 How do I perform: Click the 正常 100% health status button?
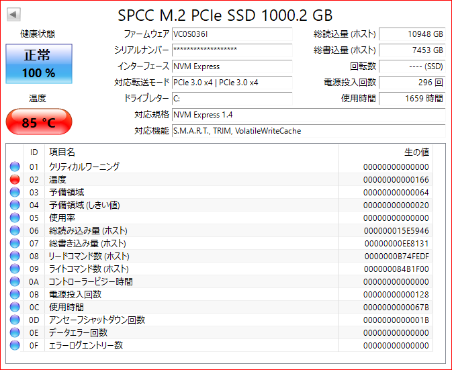click(38, 63)
